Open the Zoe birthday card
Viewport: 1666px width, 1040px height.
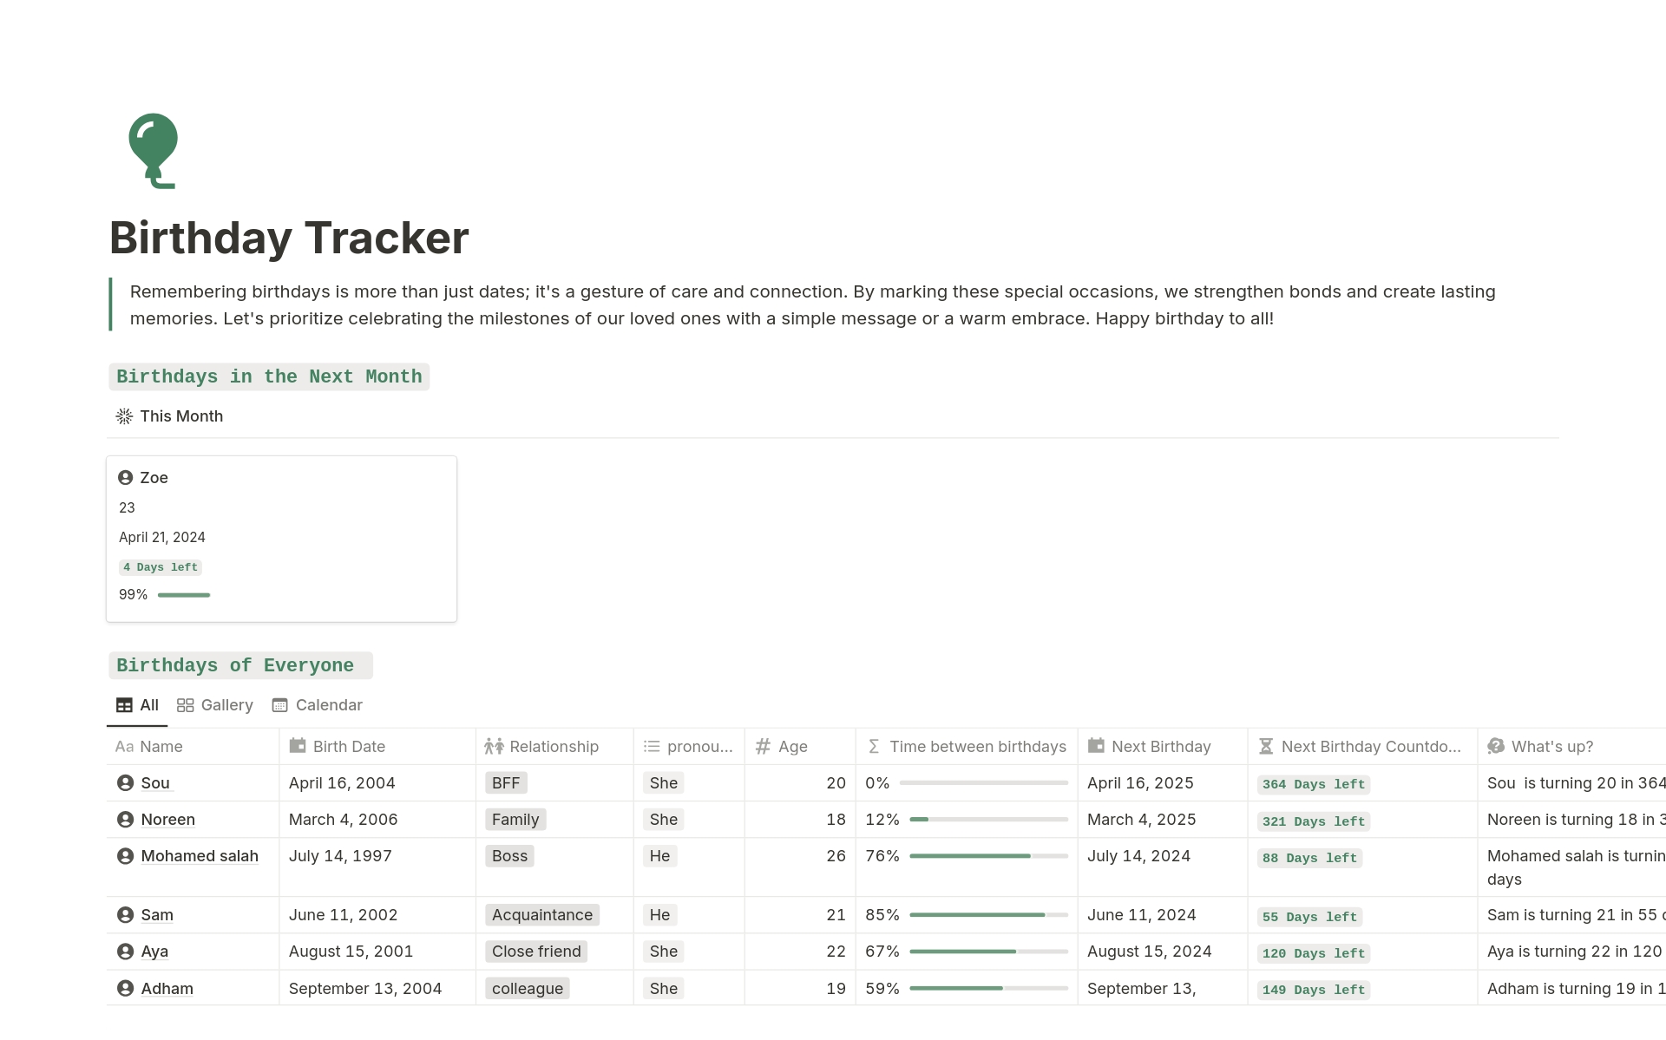pyautogui.click(x=281, y=538)
